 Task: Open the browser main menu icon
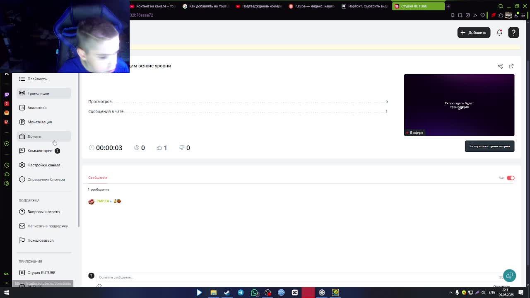[x=523, y=15]
